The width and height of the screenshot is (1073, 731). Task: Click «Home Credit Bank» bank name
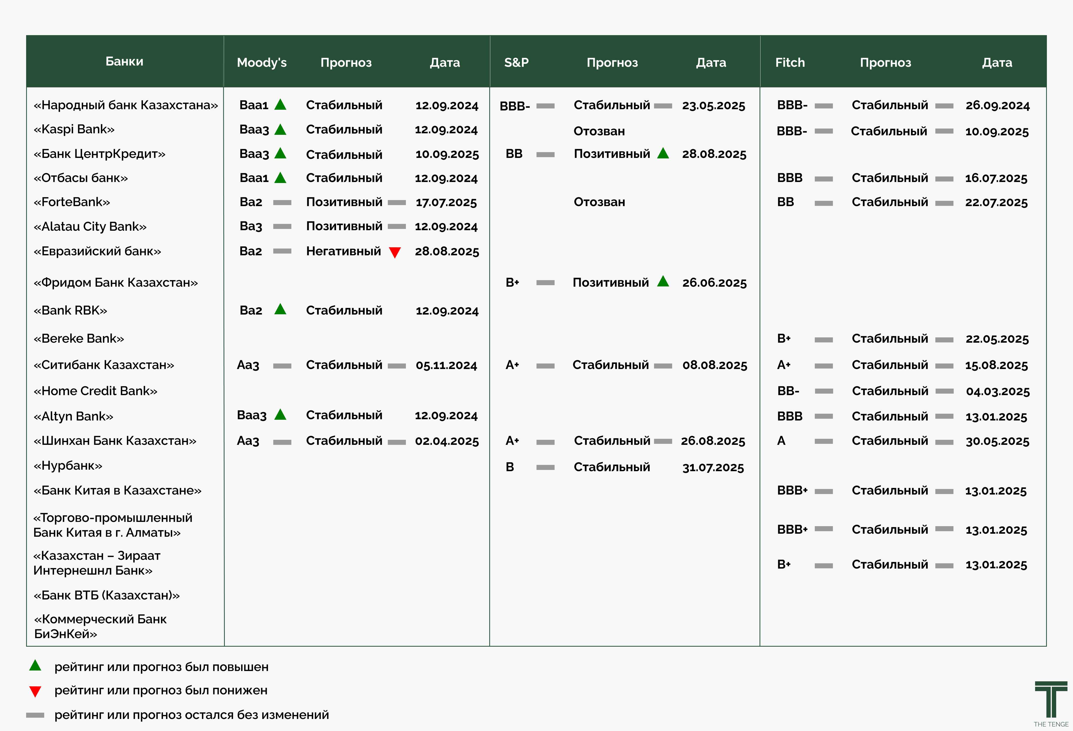(x=96, y=391)
